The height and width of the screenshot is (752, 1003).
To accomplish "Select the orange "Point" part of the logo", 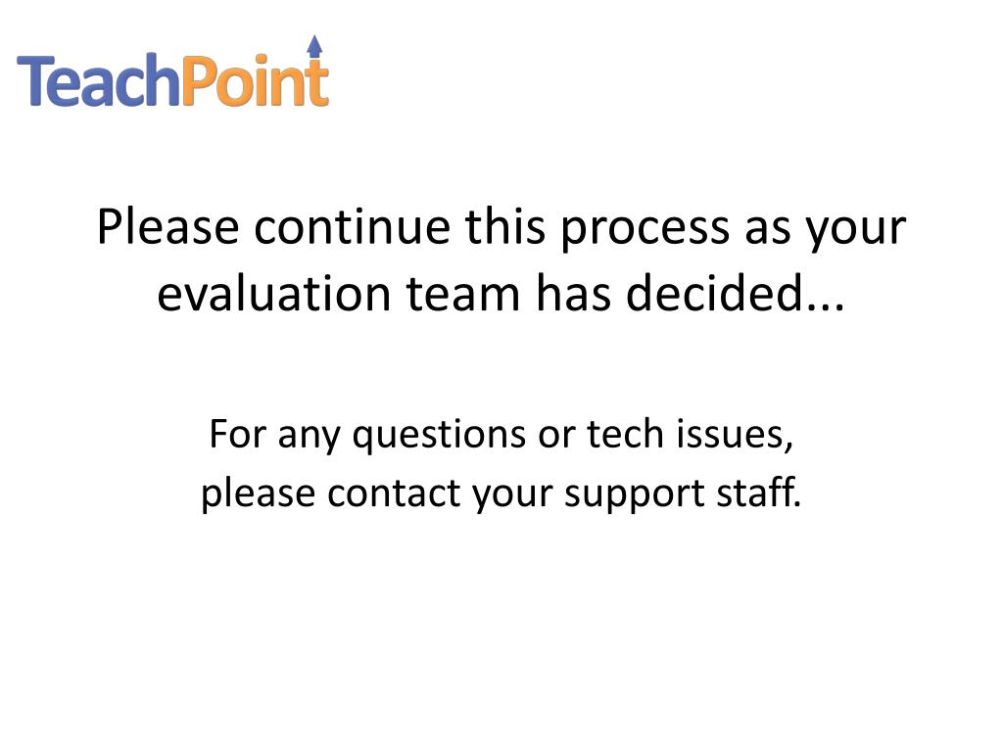I will pyautogui.click(x=255, y=79).
